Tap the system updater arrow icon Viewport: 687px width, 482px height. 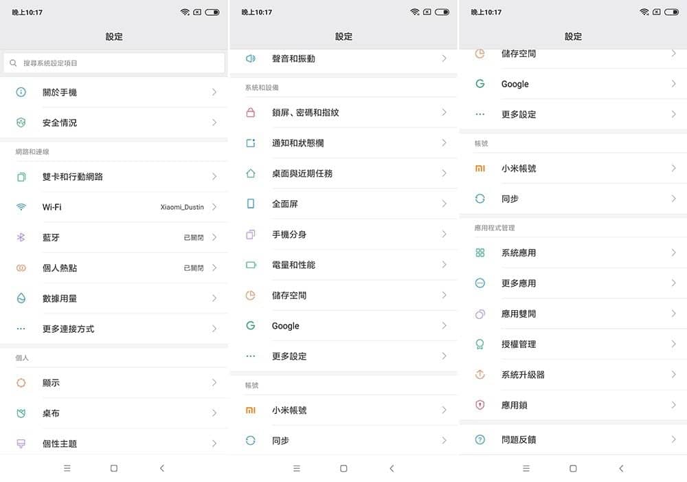point(480,375)
